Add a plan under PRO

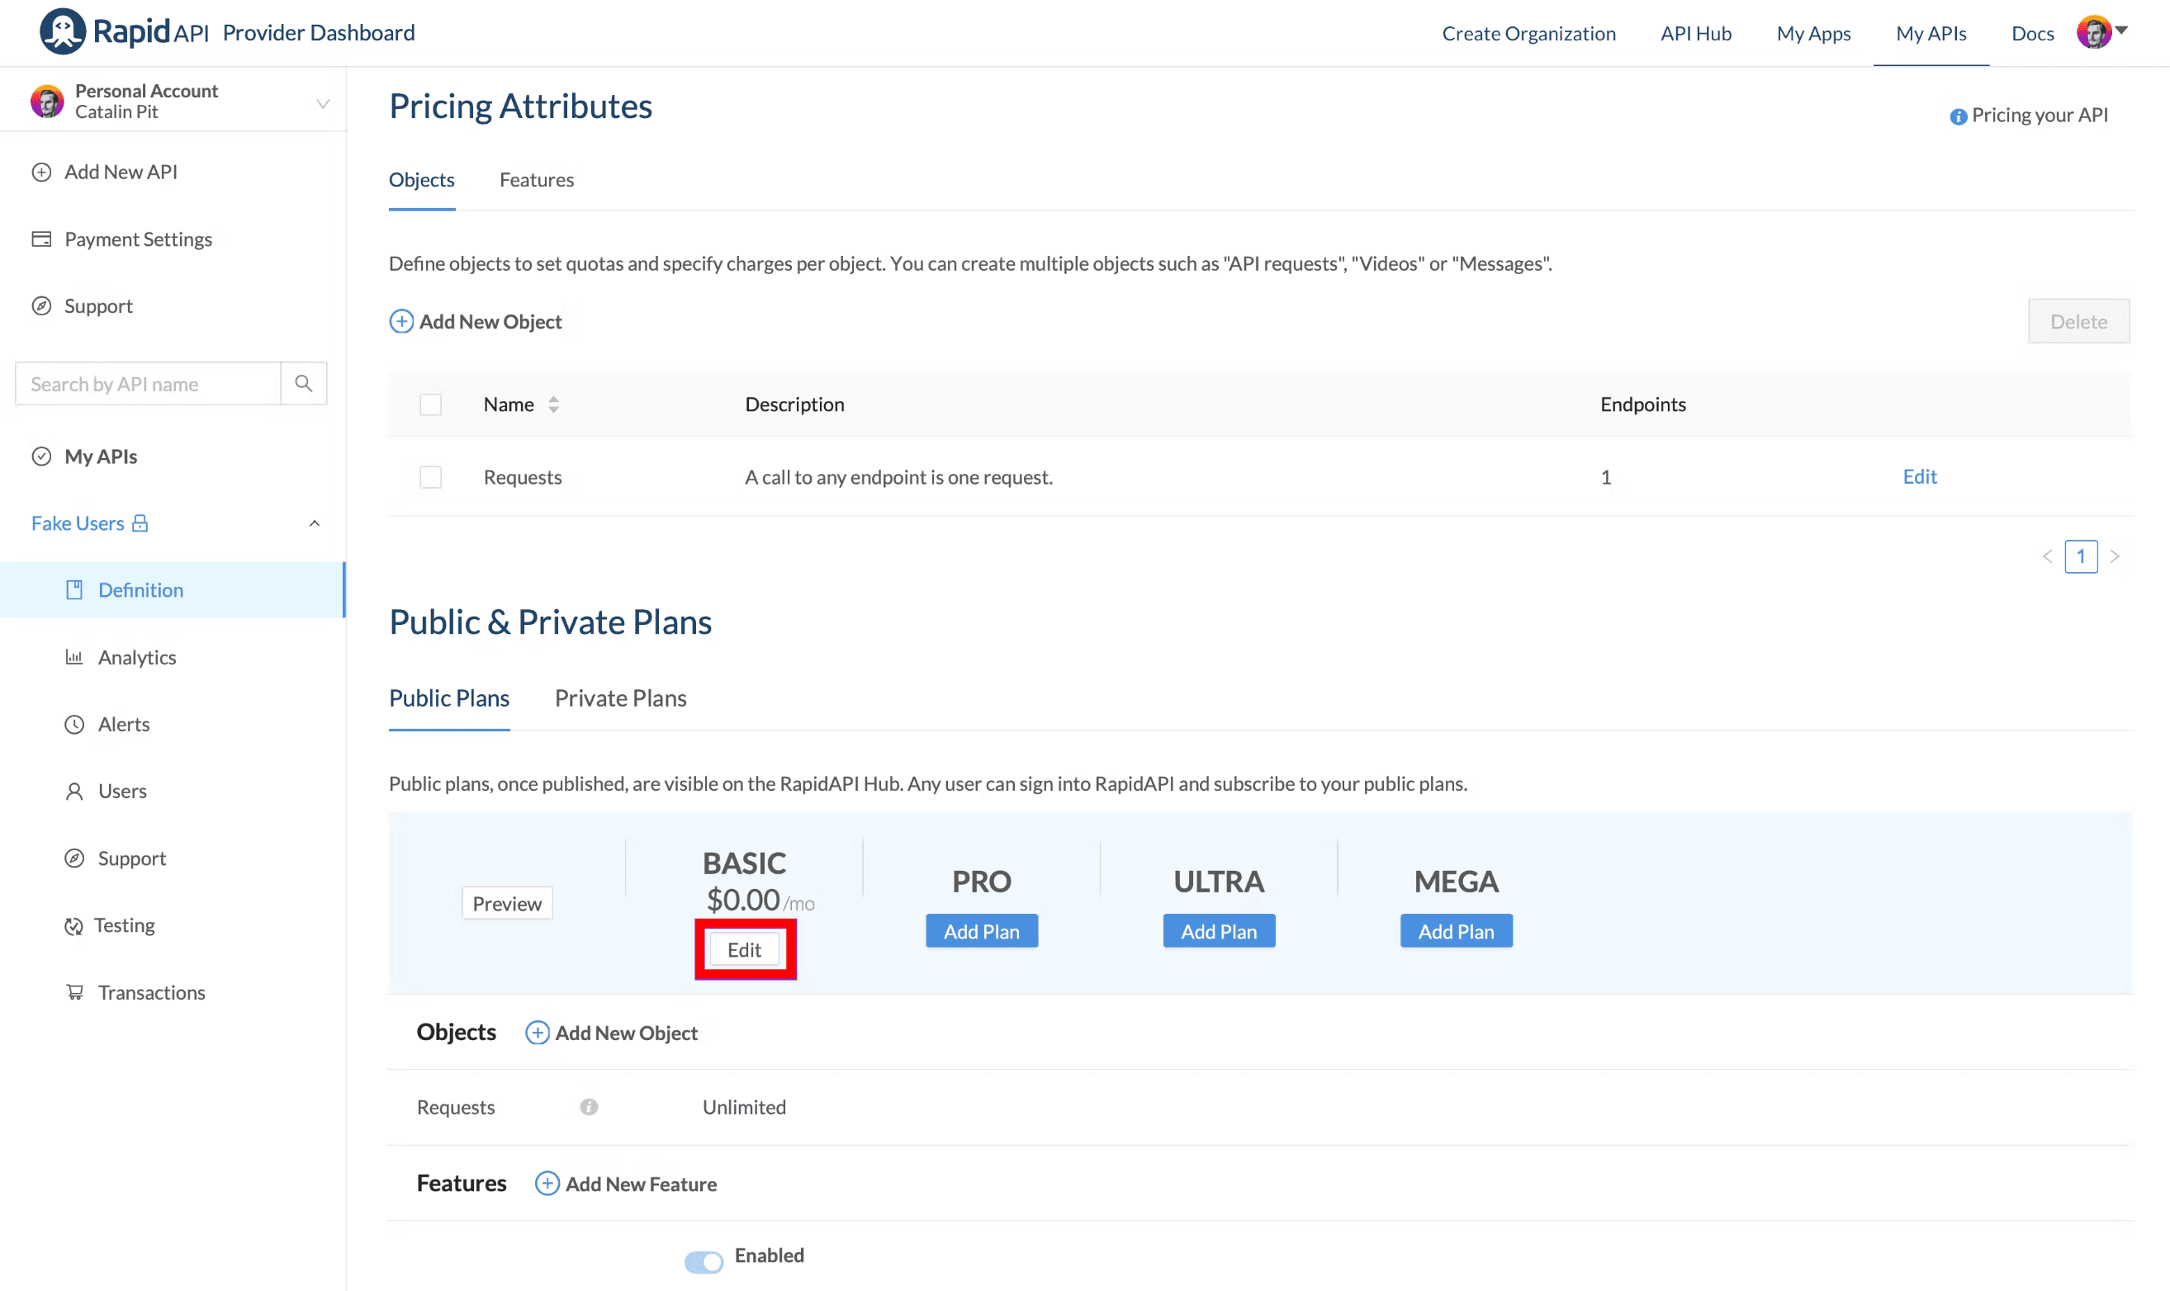(982, 931)
